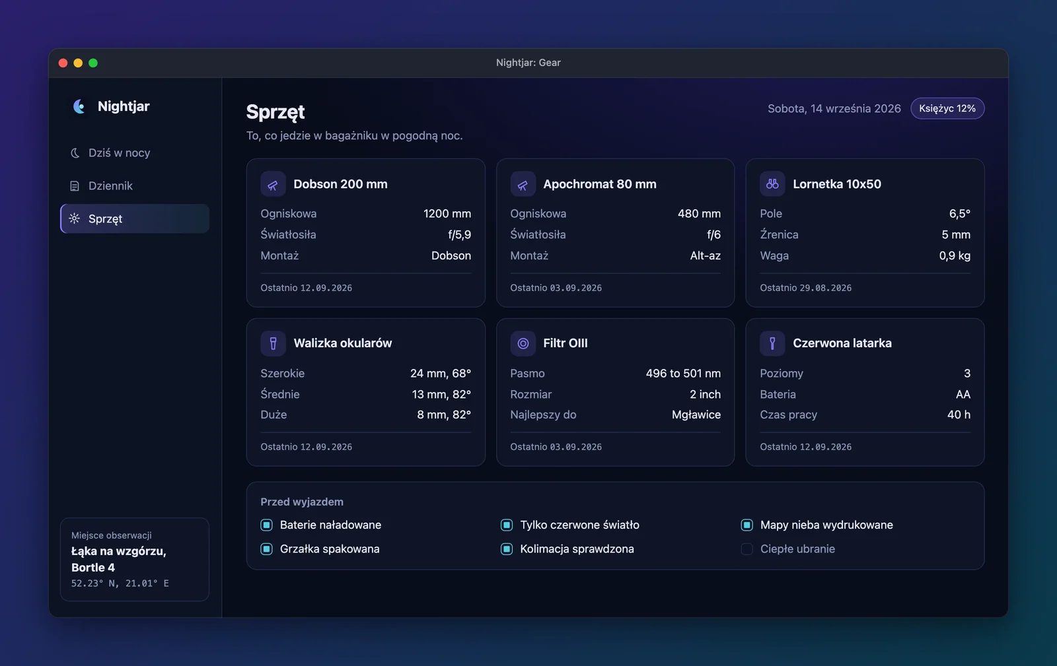Click the Księżyc 12% badge
The width and height of the screenshot is (1057, 666).
(x=947, y=108)
